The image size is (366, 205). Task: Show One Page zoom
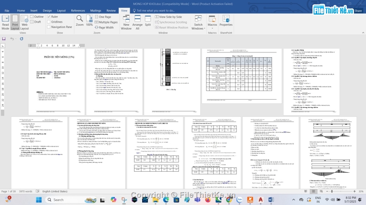103,17
